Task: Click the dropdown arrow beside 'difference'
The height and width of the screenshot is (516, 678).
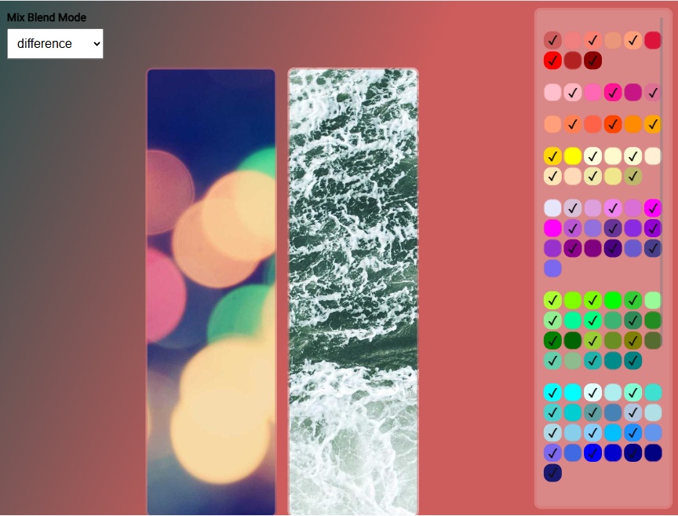Action: tap(97, 44)
